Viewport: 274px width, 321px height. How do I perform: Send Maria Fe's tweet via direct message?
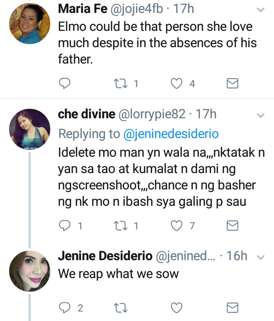[x=233, y=83]
